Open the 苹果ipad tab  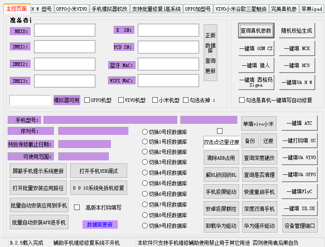[312, 9]
